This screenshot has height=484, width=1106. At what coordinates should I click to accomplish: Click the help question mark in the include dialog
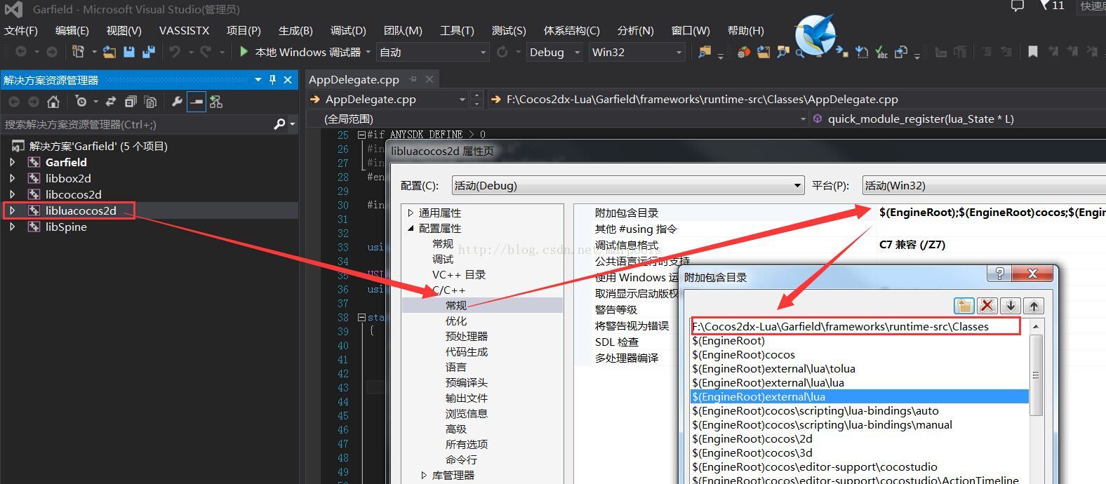[x=999, y=274]
